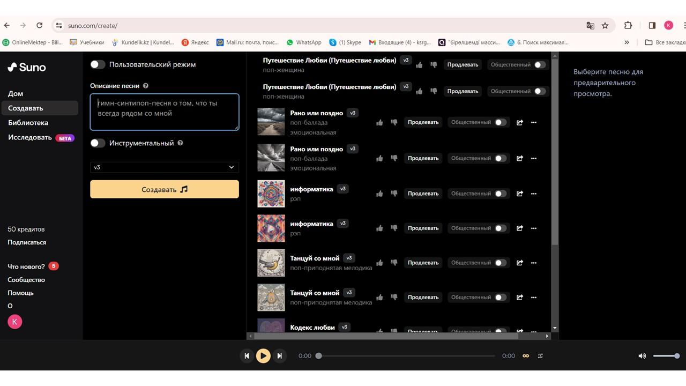Go to Дом in sidebar
The width and height of the screenshot is (686, 386).
(16, 93)
